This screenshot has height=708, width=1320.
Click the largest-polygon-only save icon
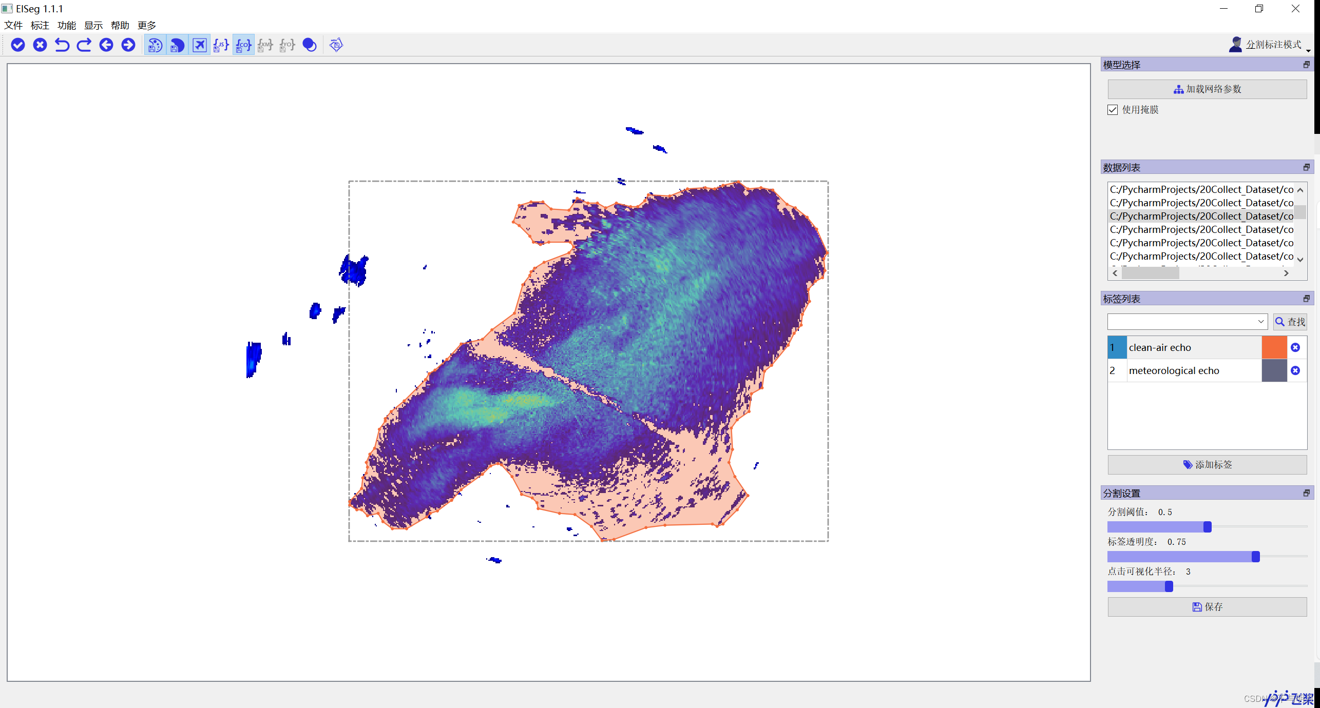[x=177, y=45]
